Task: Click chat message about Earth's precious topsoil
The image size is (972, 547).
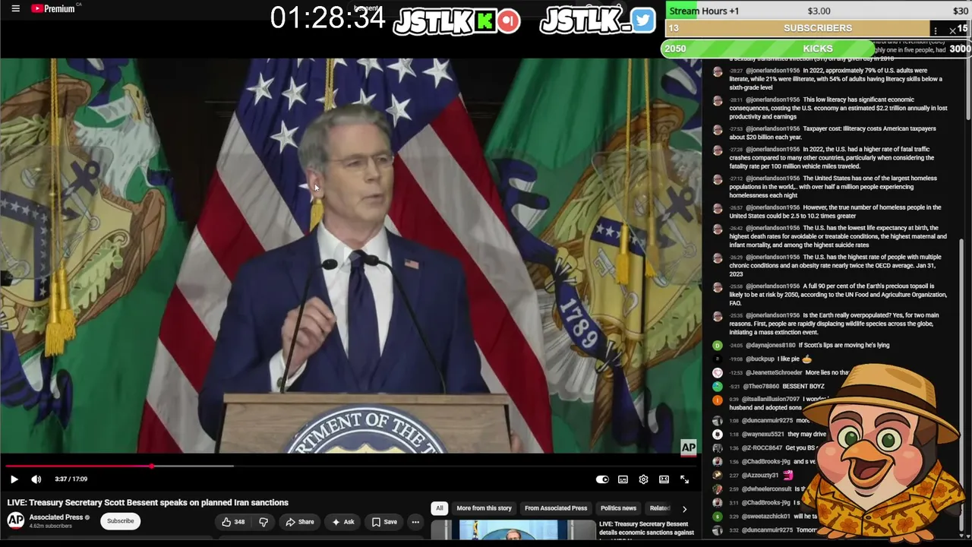Action: [831, 294]
